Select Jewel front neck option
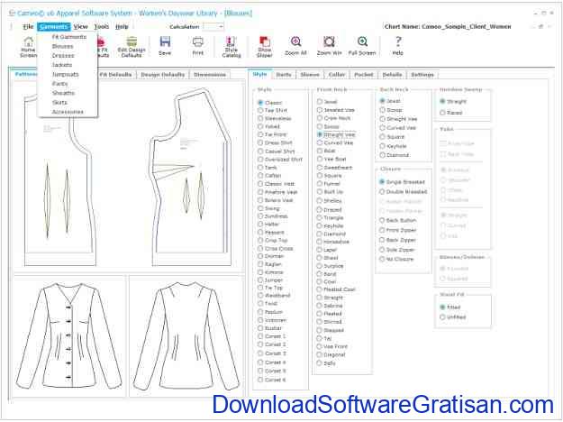563x422 pixels. pos(327,102)
